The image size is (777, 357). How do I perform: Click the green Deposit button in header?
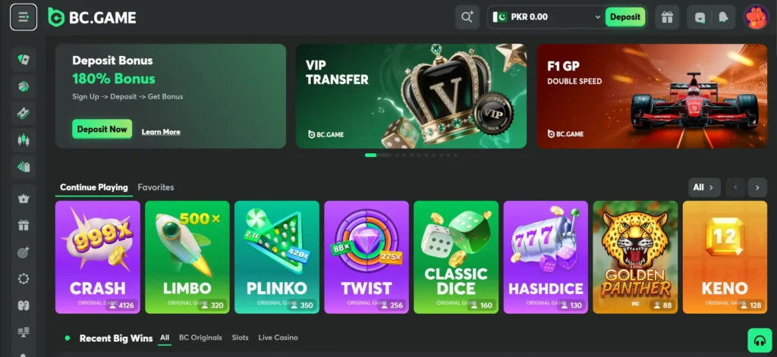pos(625,17)
